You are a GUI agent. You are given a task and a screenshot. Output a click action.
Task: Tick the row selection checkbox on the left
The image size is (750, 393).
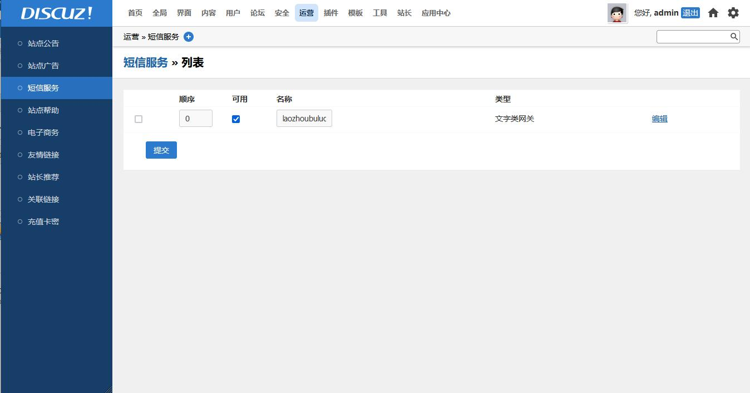click(138, 119)
